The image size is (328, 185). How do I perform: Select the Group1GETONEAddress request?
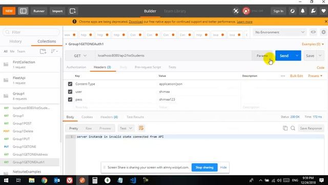point(30,154)
